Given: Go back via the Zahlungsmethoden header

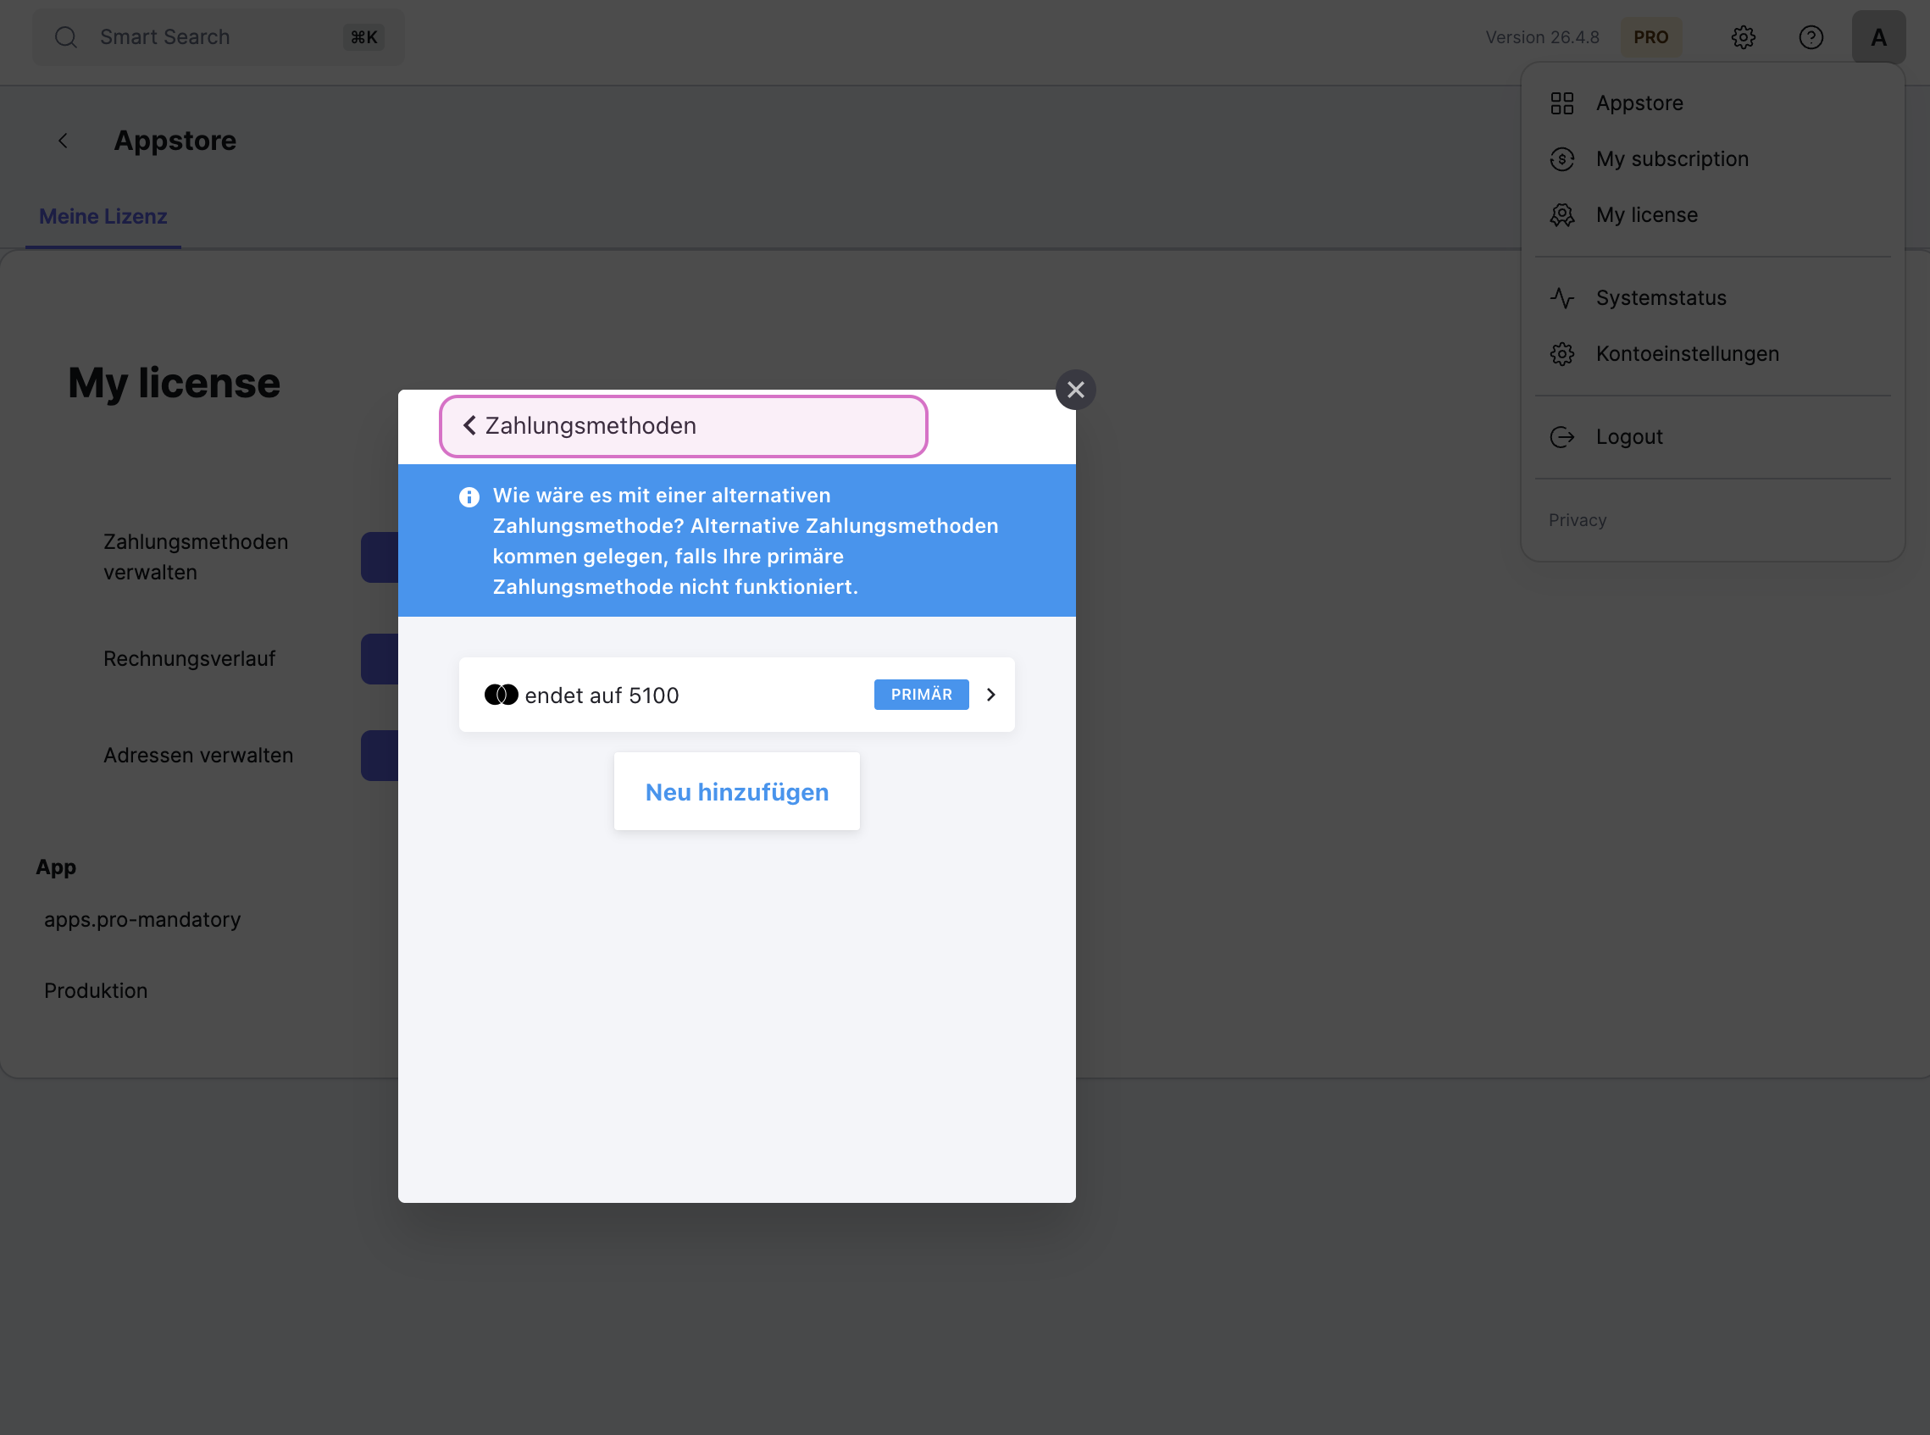Looking at the screenshot, I should [x=684, y=425].
